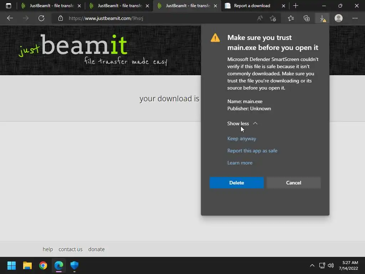Viewport: 365px width, 274px height.
Task: Switch to the second JustBeamIt tab
Action: [x=119, y=6]
